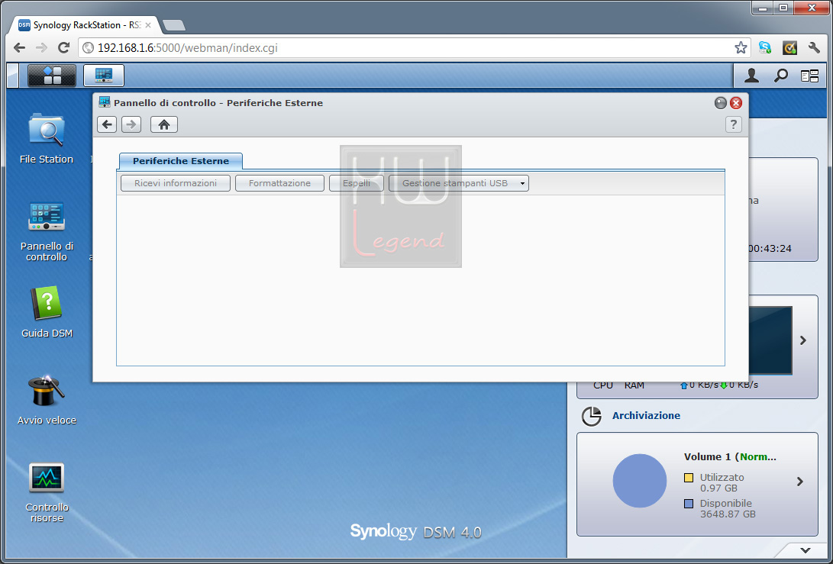Click the Volume 1 label text
833x564 pixels.
(708, 456)
